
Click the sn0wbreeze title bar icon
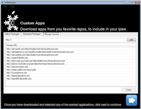point(3,3)
